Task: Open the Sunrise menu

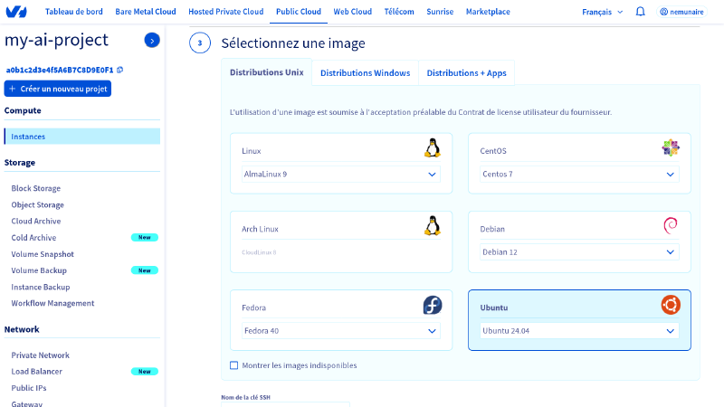Action: pos(440,12)
